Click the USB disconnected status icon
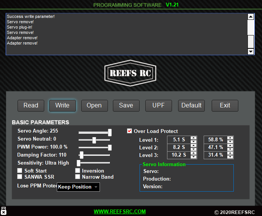 (4, 211)
